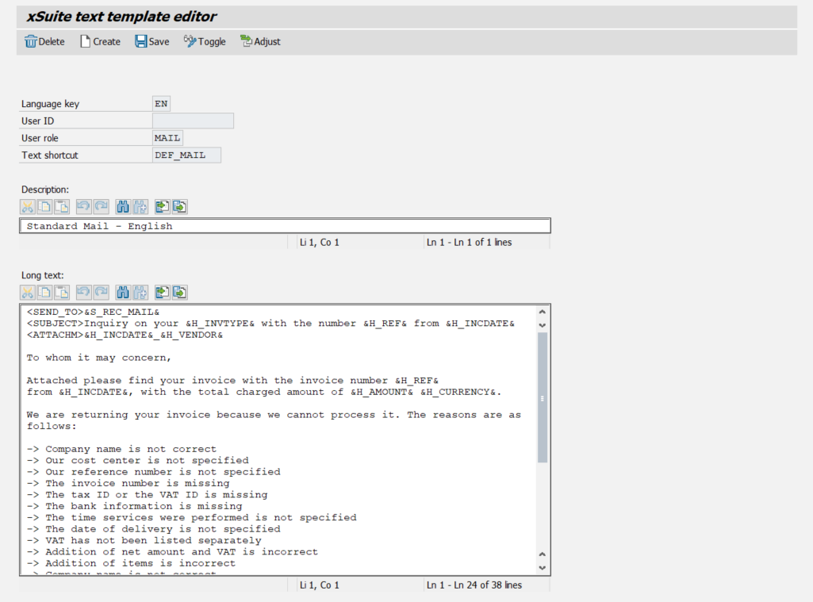This screenshot has width=813, height=602.
Task: Click the Description text box
Action: (x=286, y=226)
